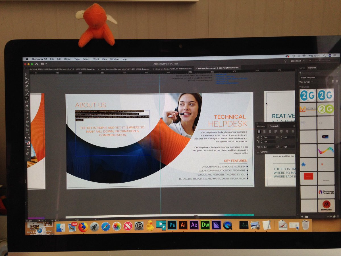Screen dimensions: 341x256
Task: Click the Fill color swatch
Action: tap(27, 141)
